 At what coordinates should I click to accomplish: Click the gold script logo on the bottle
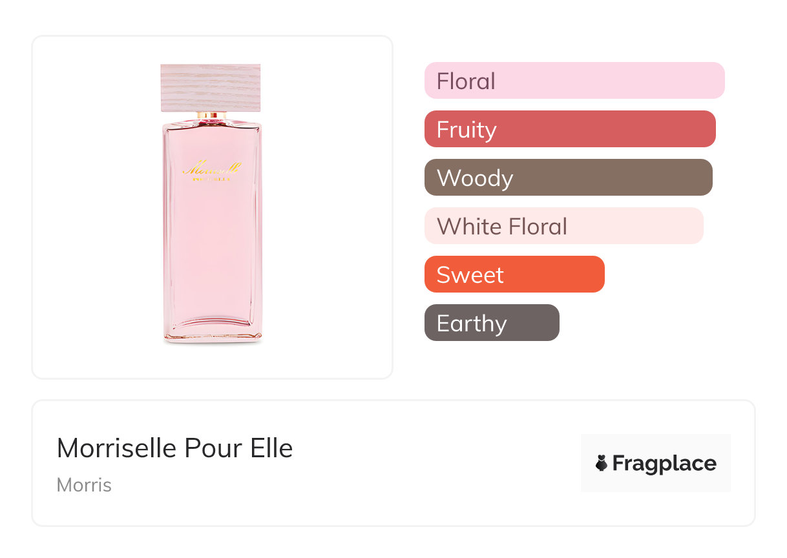point(211,169)
